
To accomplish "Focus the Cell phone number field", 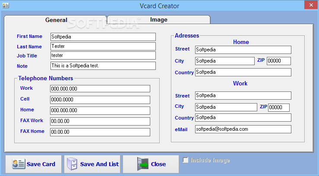I will tap(100, 100).
